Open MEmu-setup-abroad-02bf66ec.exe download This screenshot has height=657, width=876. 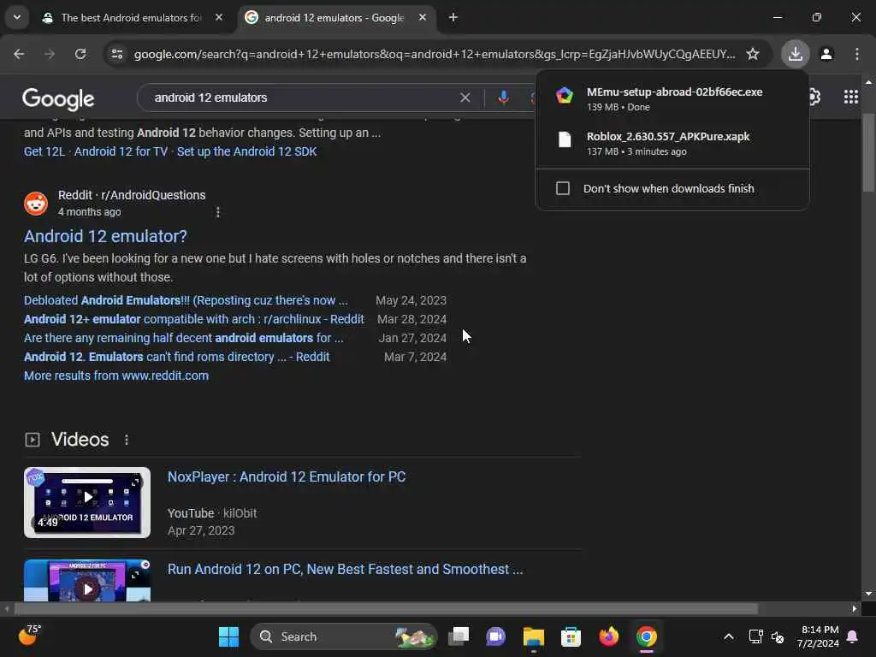(672, 99)
